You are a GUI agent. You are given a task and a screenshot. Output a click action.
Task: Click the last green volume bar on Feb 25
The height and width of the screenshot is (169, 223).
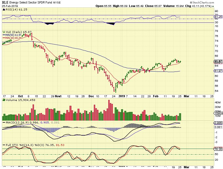coord(180,117)
